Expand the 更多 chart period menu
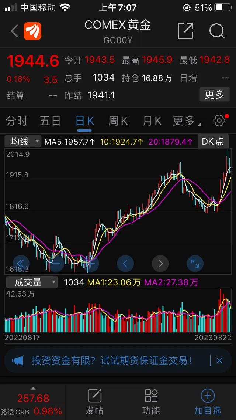The image size is (236, 420). (x=186, y=121)
